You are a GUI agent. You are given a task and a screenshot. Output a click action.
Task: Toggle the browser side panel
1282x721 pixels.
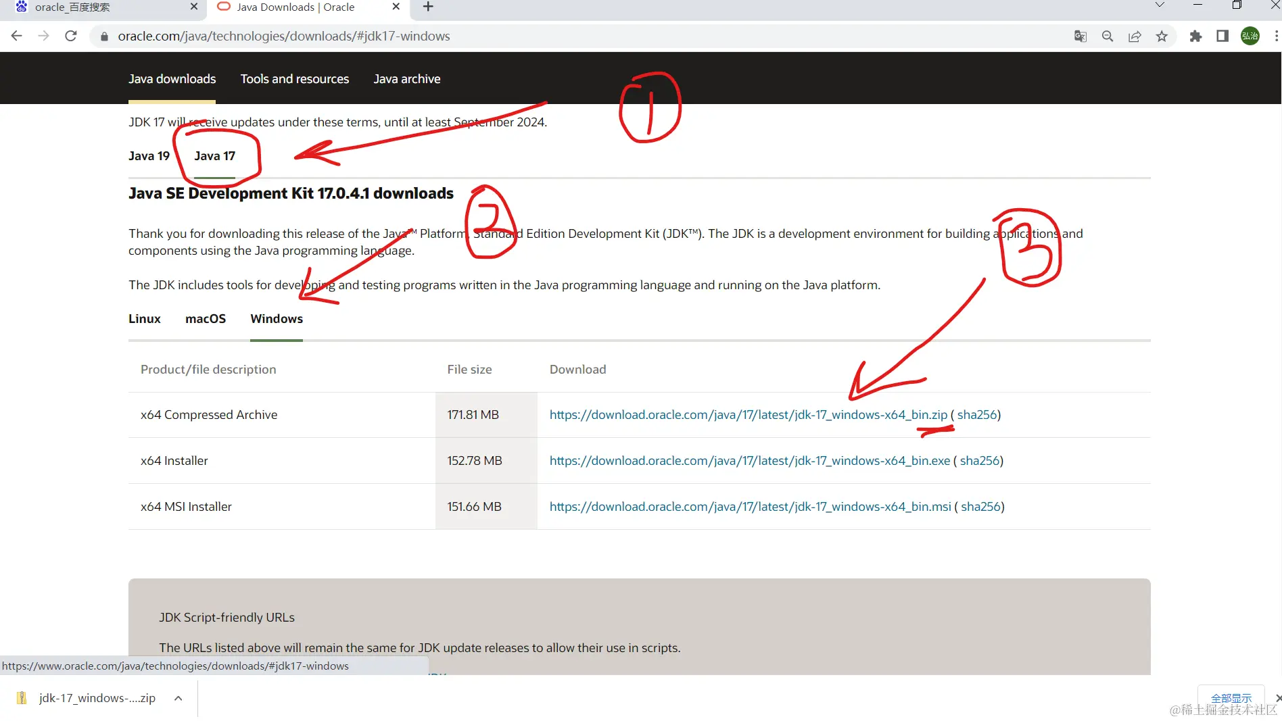[1222, 36]
